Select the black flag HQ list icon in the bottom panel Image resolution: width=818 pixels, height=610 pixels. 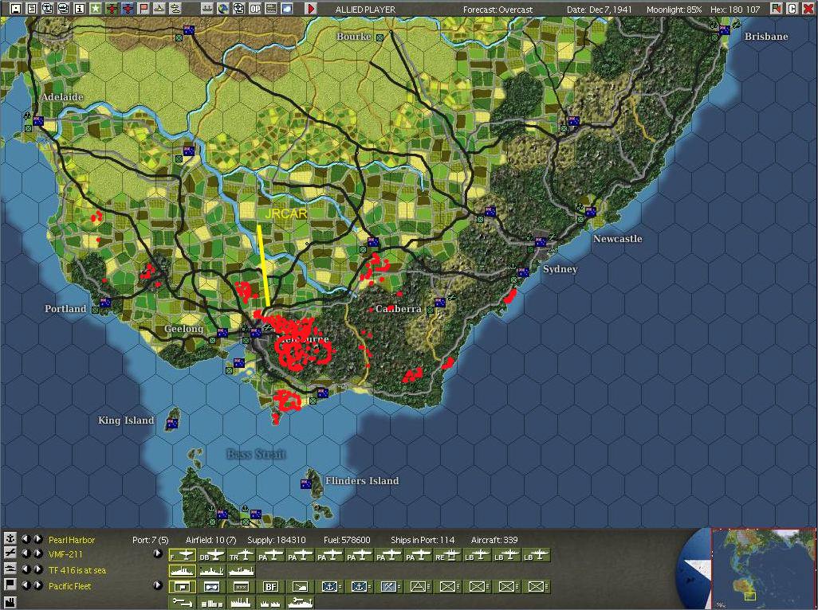(x=10, y=585)
